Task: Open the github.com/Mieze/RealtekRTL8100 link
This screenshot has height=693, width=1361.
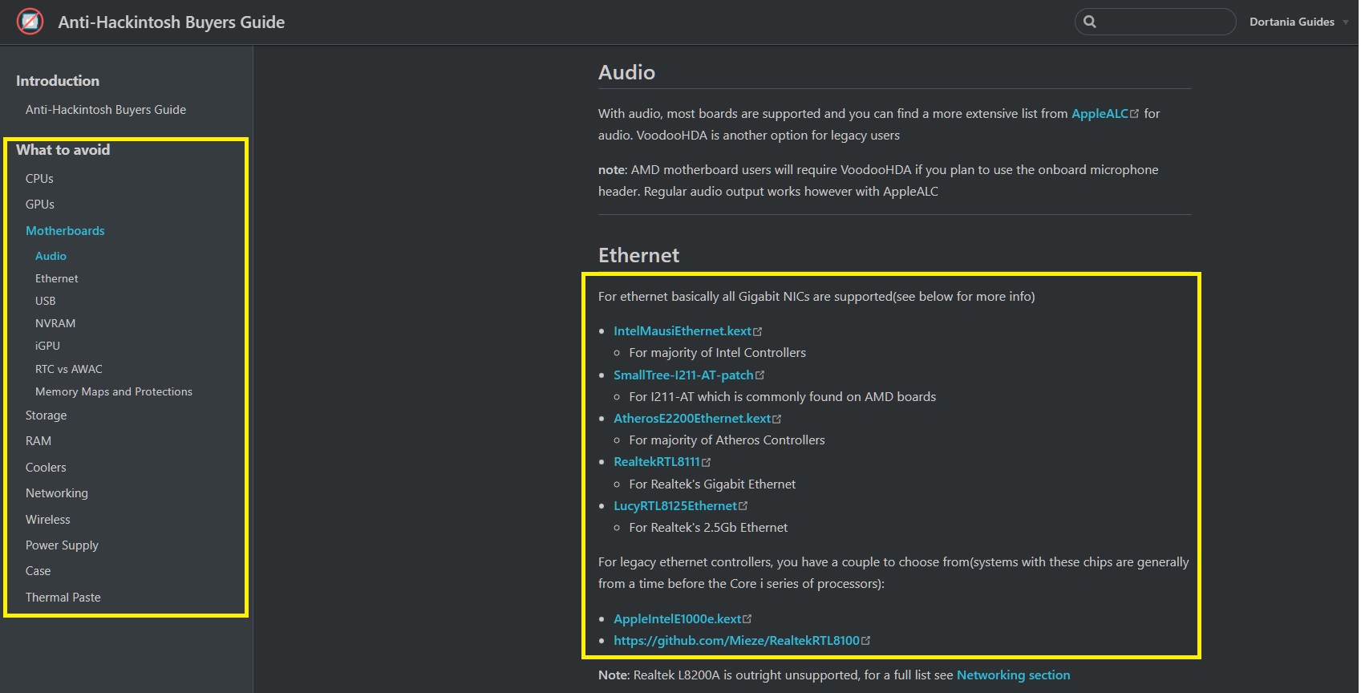Action: click(736, 641)
